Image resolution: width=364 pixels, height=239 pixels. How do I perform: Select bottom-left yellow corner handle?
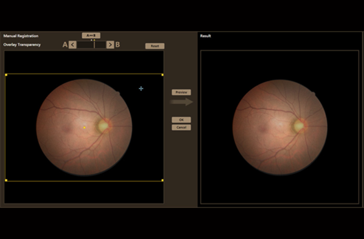tap(6, 180)
